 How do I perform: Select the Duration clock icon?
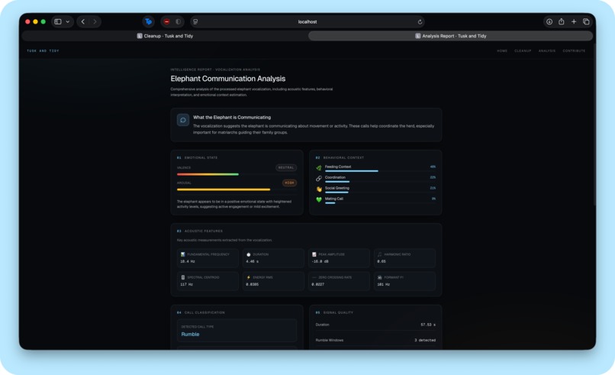point(248,254)
